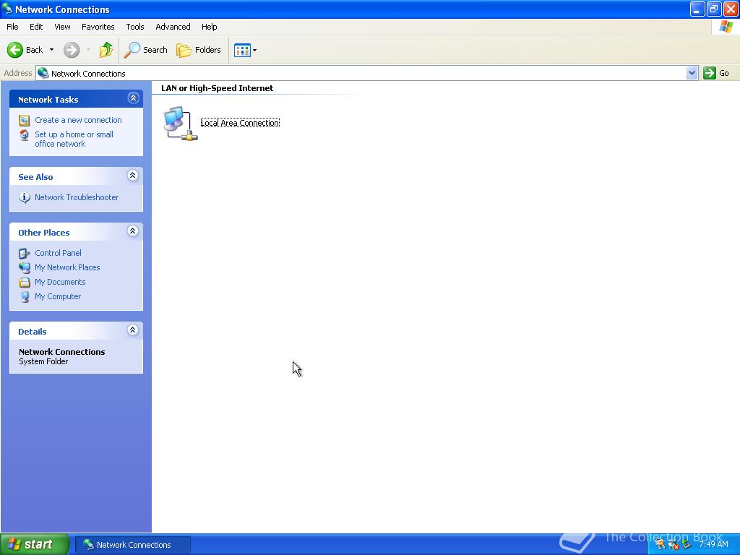Click the Control Panel icon in Other Places
Image resolution: width=740 pixels, height=555 pixels.
pos(24,254)
